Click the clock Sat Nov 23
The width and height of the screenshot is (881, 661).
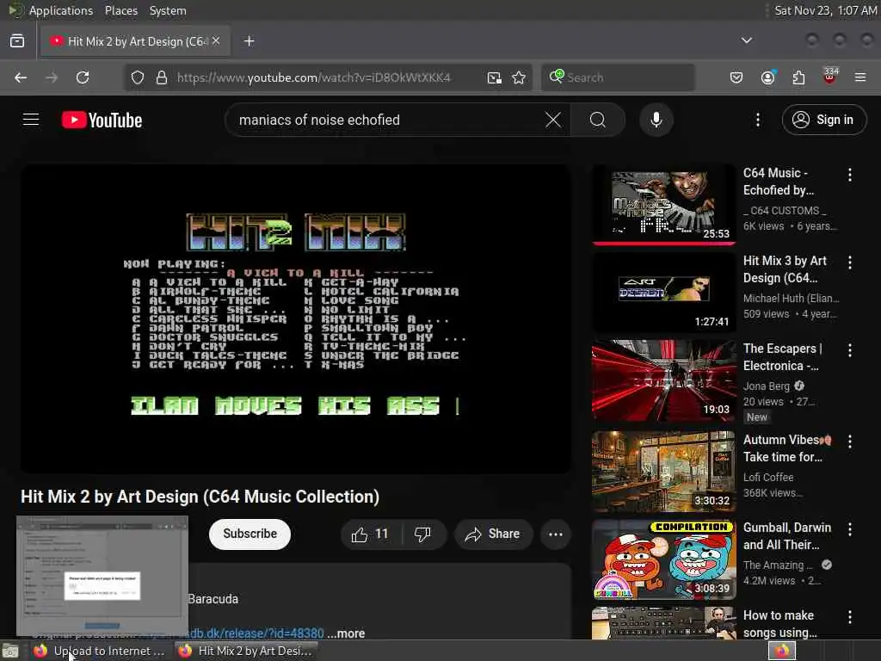point(825,10)
